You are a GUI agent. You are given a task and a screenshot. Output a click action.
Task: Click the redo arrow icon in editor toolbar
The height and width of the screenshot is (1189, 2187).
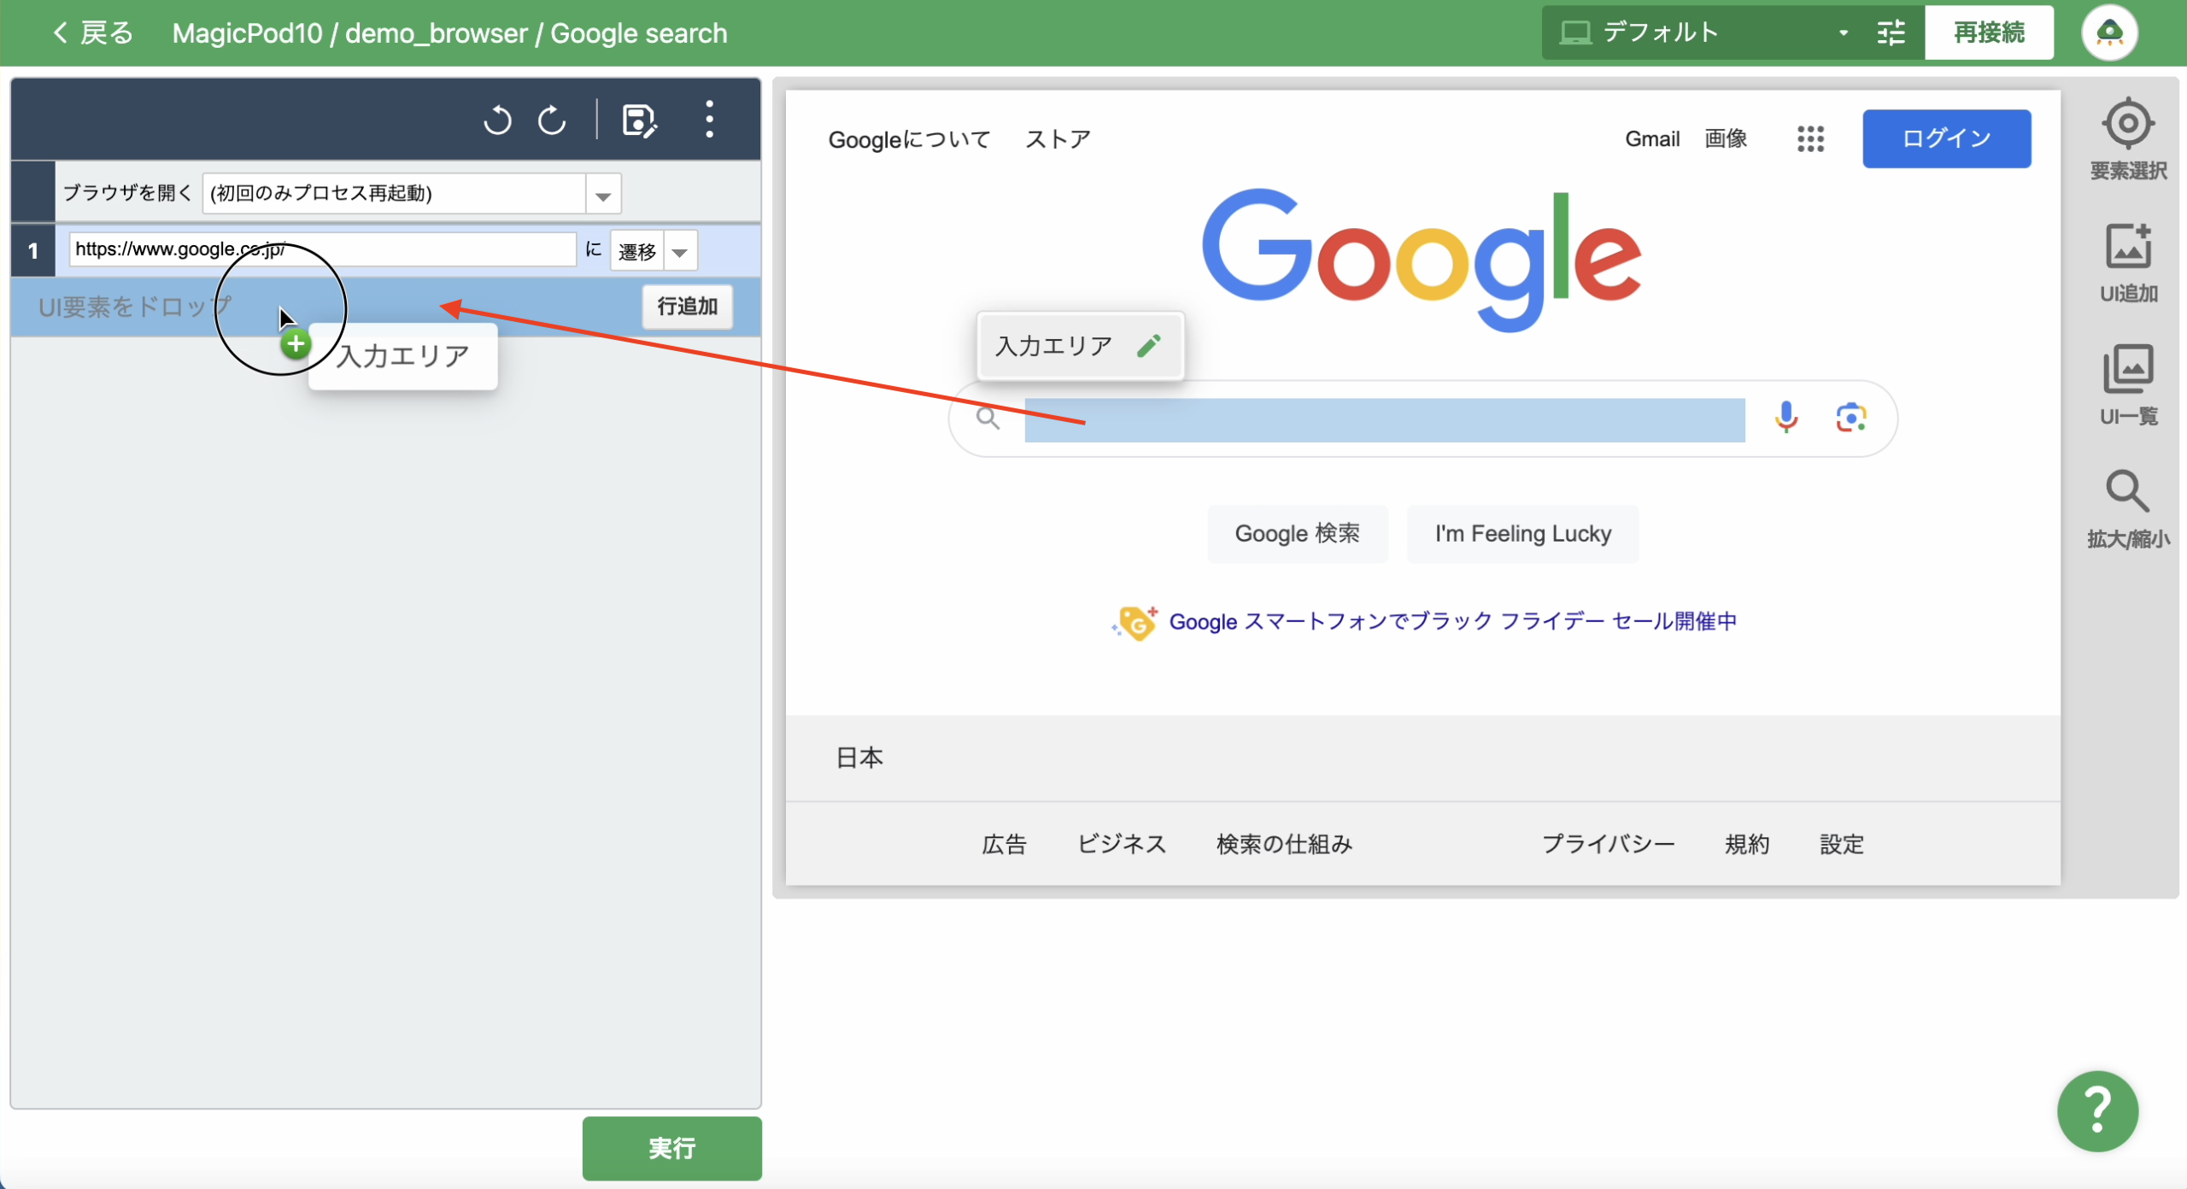point(552,120)
